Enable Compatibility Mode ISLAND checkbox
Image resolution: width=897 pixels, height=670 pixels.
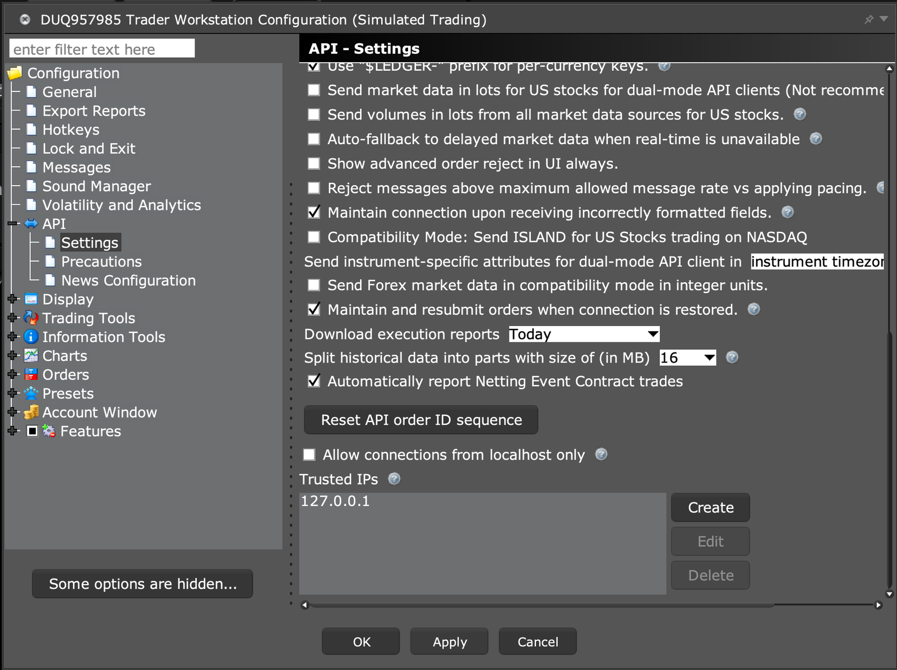(314, 237)
